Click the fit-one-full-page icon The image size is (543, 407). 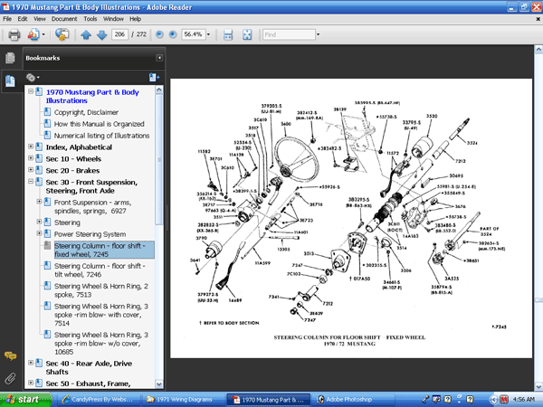click(x=247, y=34)
